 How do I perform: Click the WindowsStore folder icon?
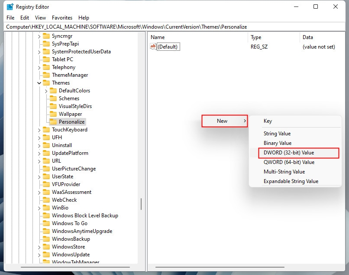coord(46,247)
